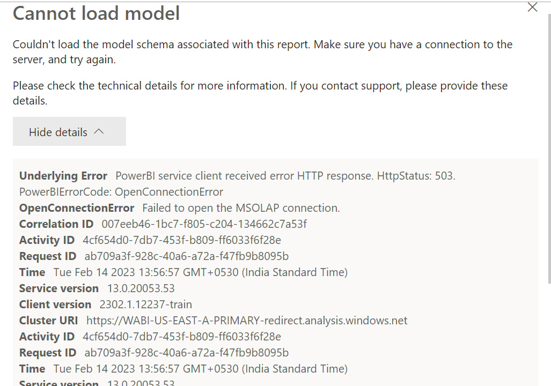Click 'Failed to open the MSOLAP connection.' text
The height and width of the screenshot is (386, 551).
(x=241, y=208)
